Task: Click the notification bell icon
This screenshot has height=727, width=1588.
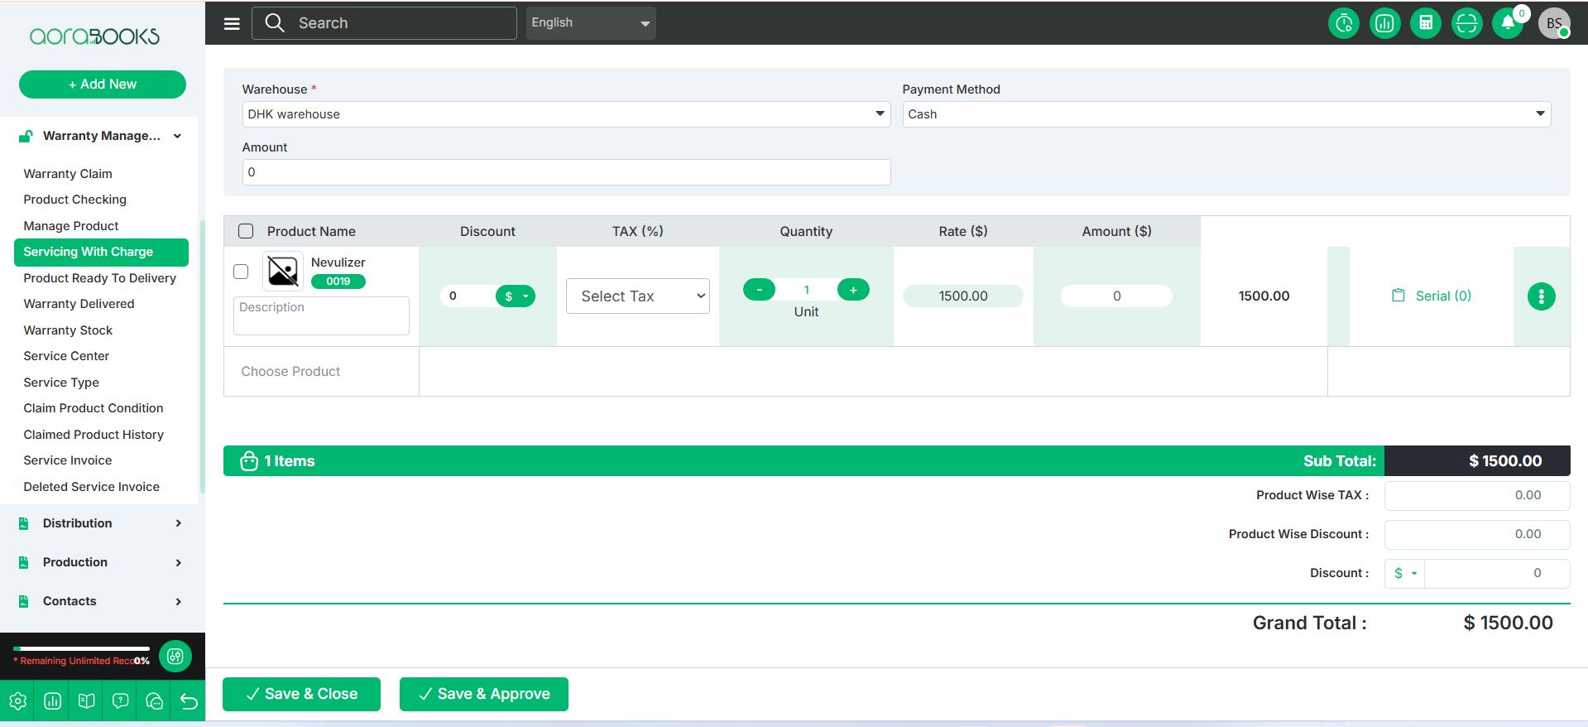Action: pos(1508,23)
